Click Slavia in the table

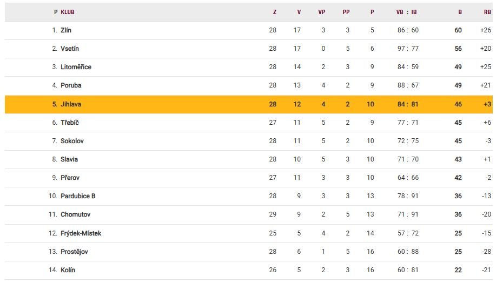[x=69, y=159]
